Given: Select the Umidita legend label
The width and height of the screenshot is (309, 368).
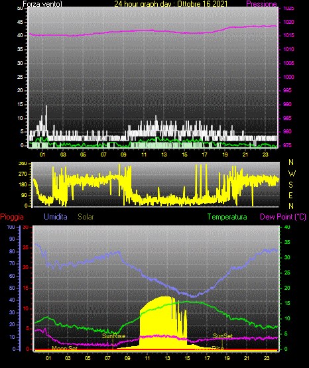Looking at the screenshot, I should (56, 217).
